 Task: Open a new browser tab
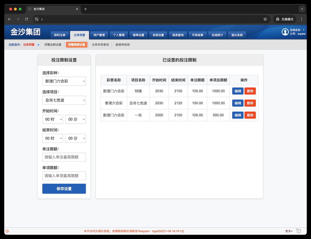[x=86, y=9]
